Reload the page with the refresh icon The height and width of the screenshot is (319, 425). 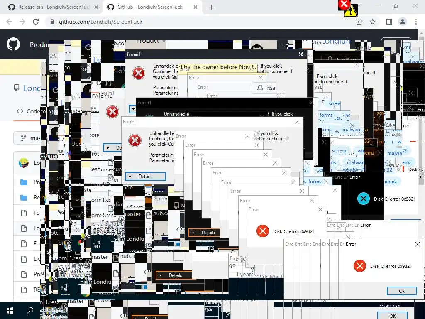click(36, 22)
